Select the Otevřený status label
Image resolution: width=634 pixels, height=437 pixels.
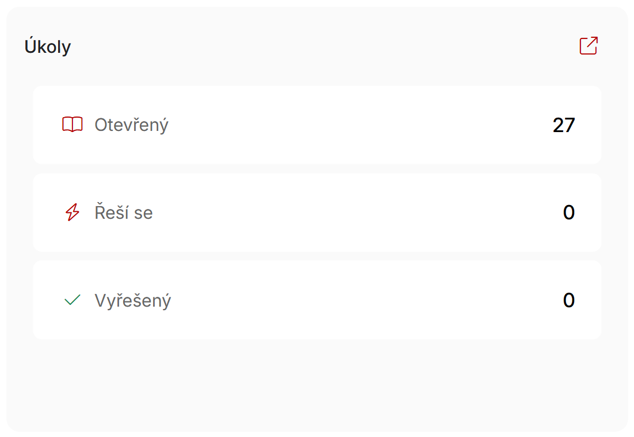[131, 126]
